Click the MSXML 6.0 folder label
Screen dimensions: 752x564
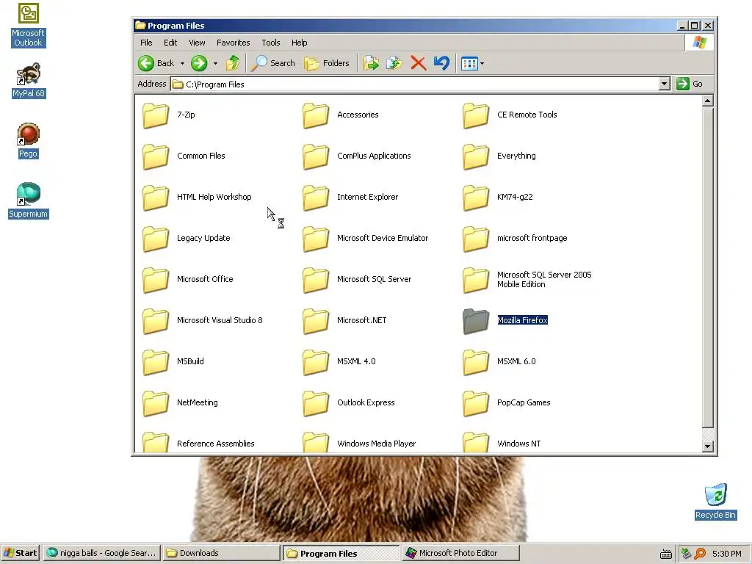pyautogui.click(x=516, y=361)
